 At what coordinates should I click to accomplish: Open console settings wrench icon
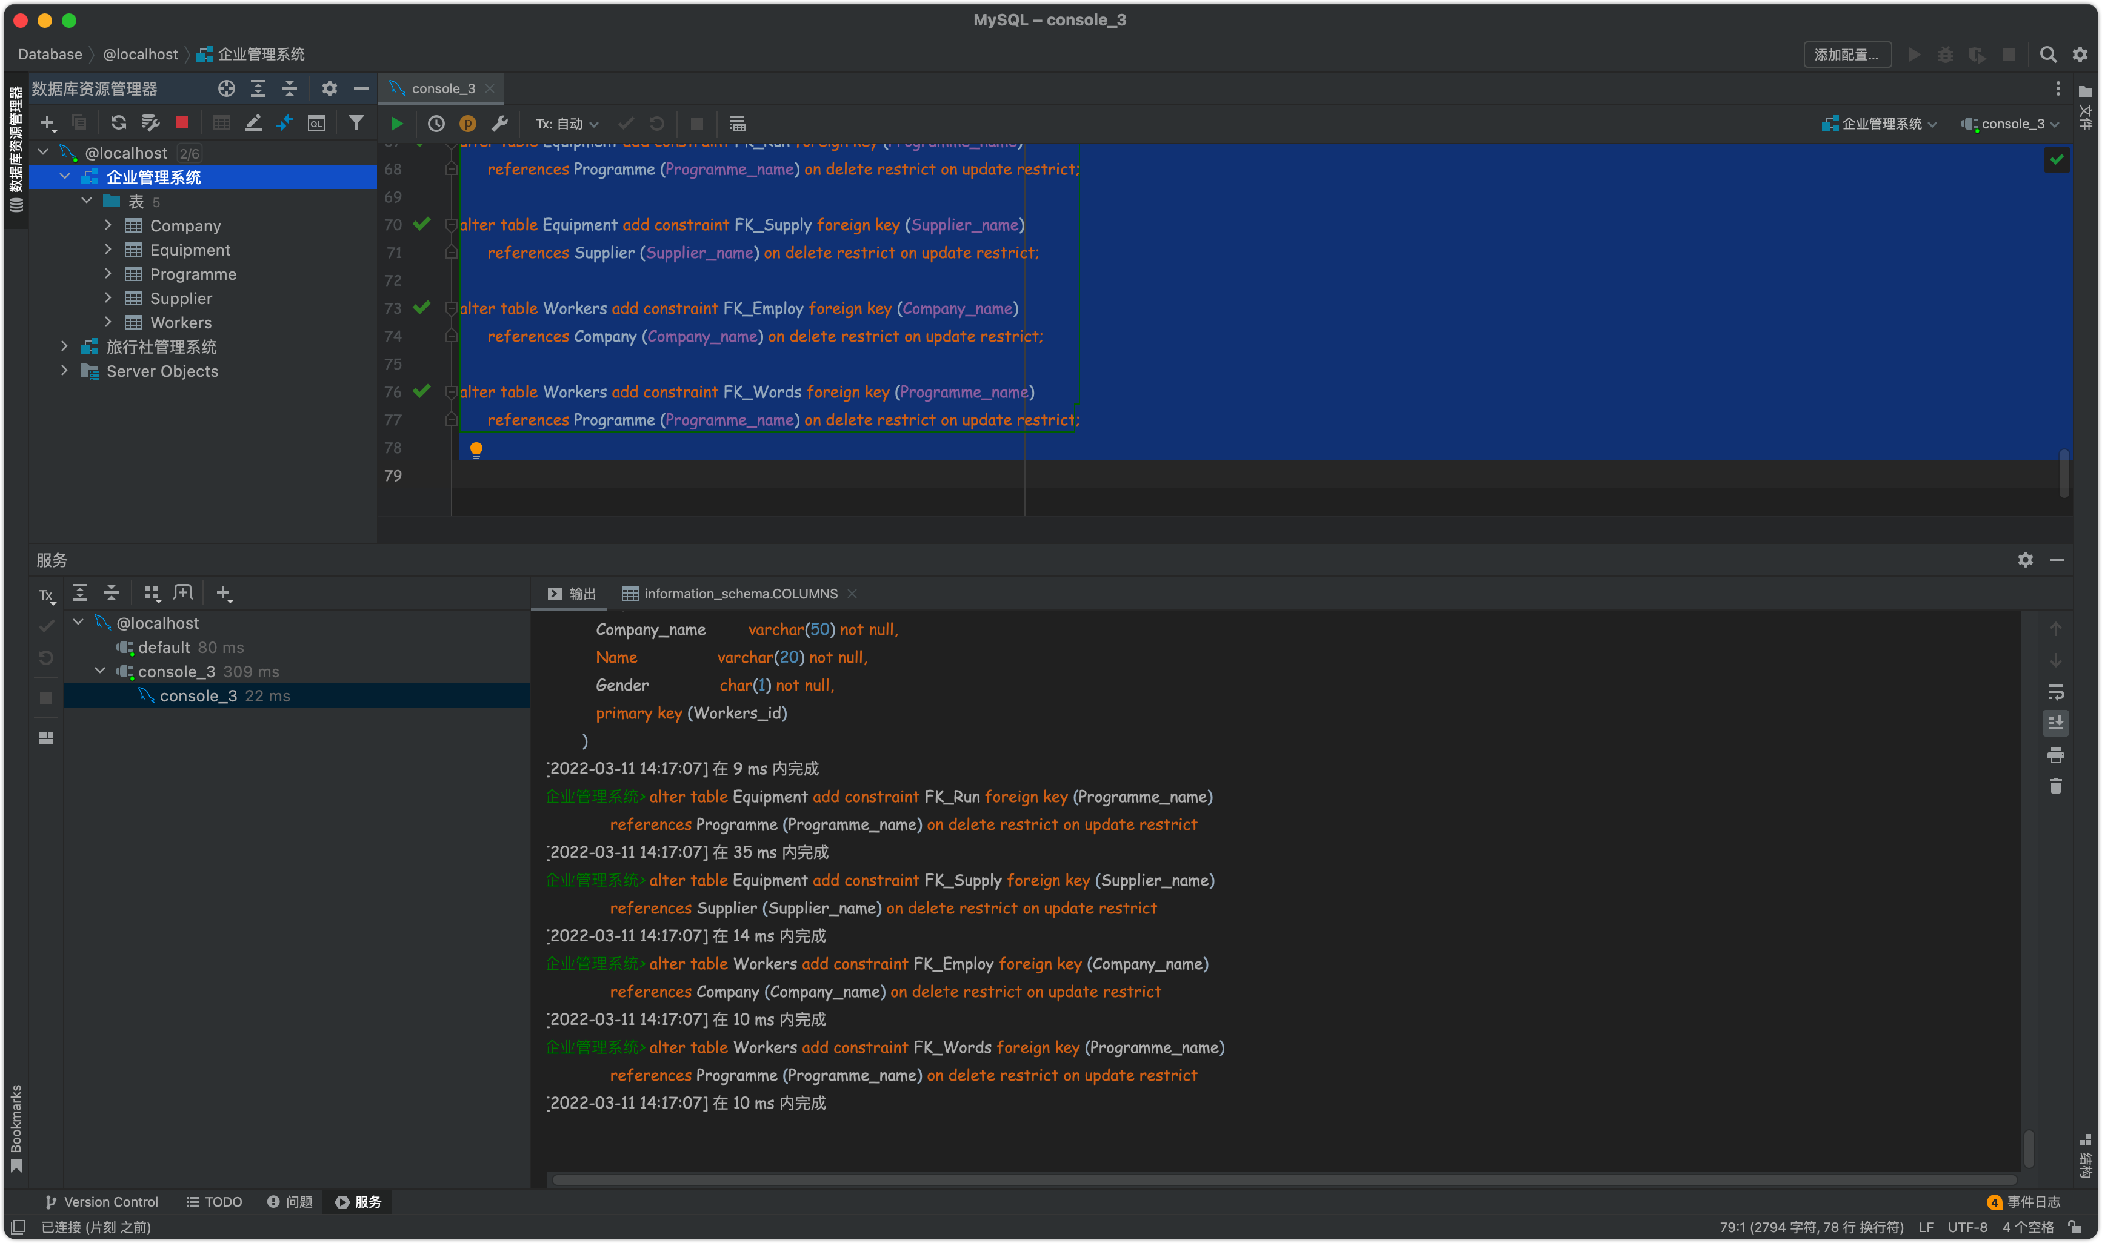click(x=499, y=124)
